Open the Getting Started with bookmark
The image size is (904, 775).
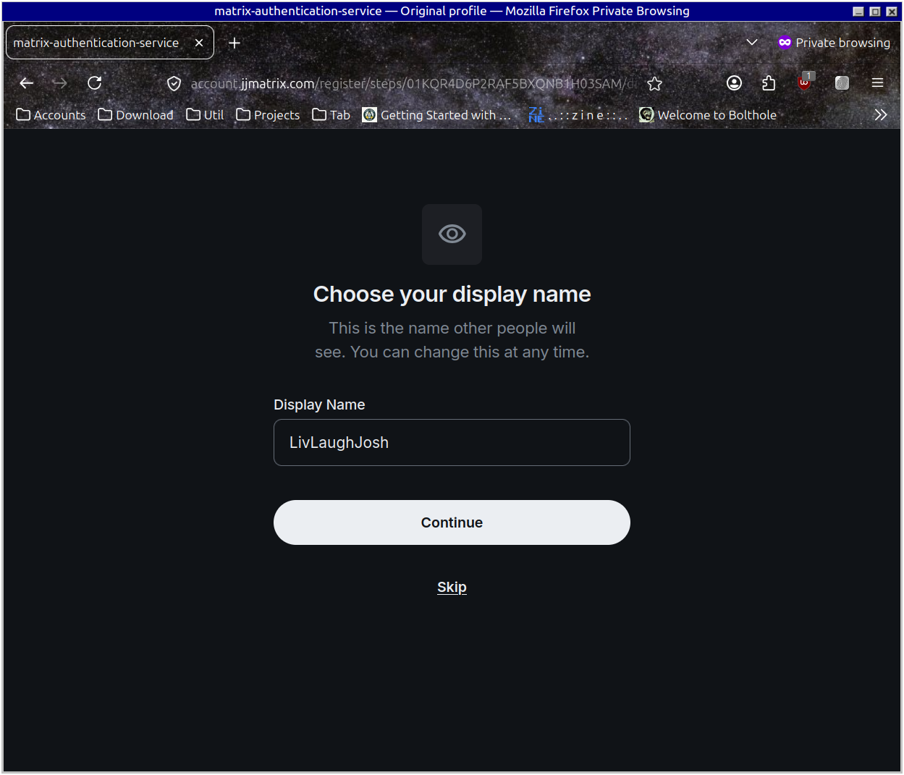tap(437, 115)
